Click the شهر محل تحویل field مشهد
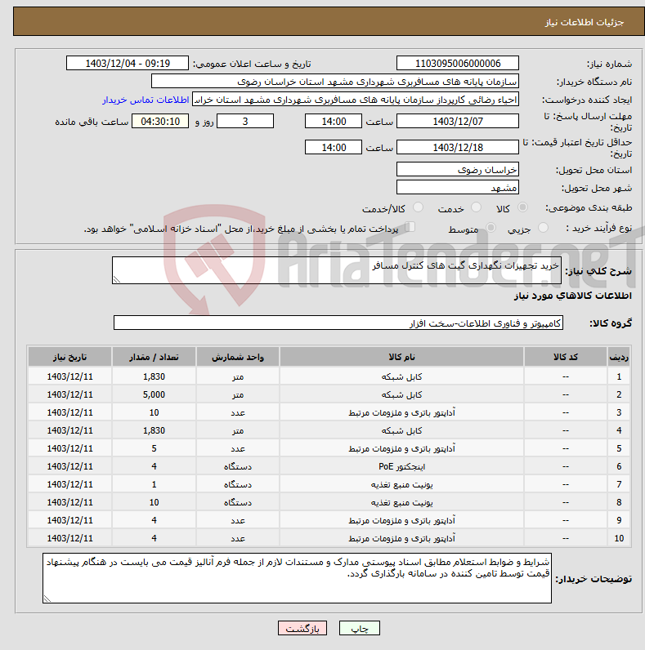The image size is (645, 650). click(458, 187)
